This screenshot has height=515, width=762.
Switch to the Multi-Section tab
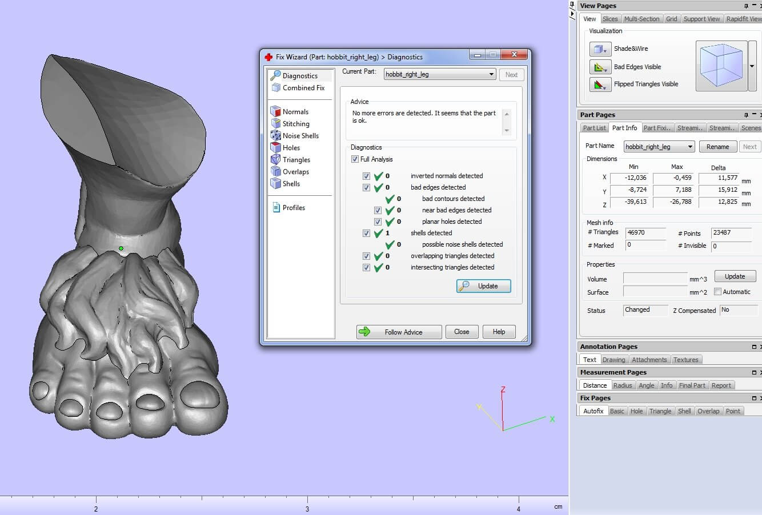click(x=641, y=19)
